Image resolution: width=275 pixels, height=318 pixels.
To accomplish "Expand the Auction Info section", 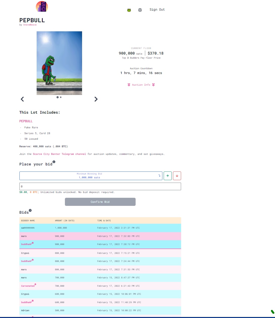I will point(141,85).
